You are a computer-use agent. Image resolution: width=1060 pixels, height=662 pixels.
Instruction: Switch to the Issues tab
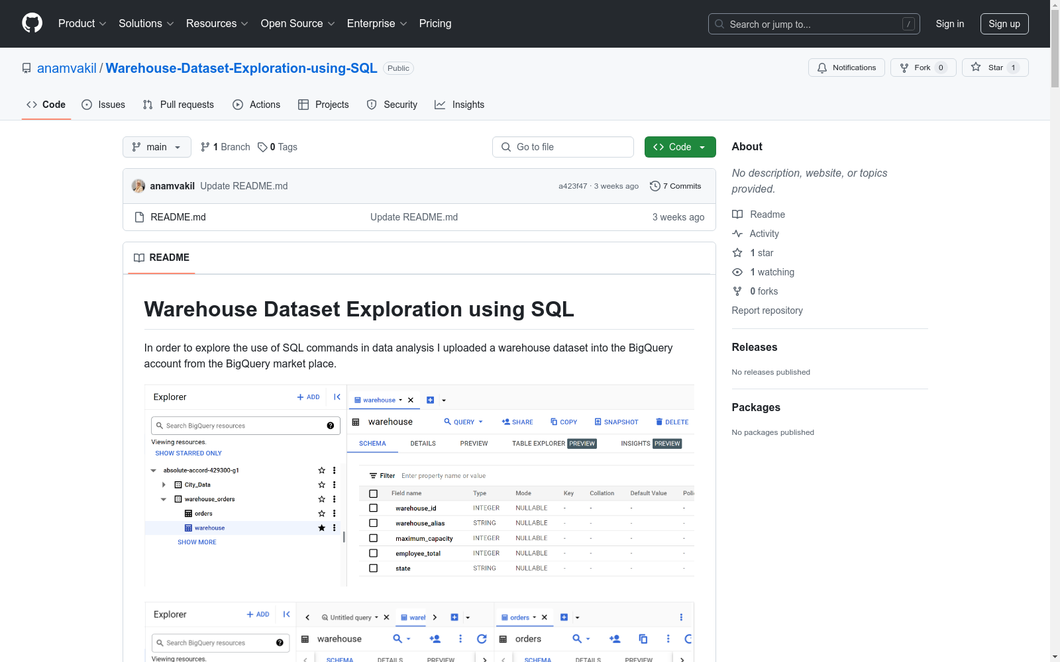pyautogui.click(x=103, y=105)
